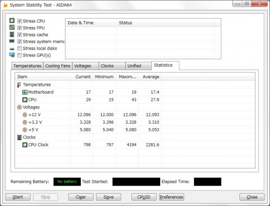Select the Voltages group row in statistics
The width and height of the screenshot is (270, 206).
[x=135, y=107]
